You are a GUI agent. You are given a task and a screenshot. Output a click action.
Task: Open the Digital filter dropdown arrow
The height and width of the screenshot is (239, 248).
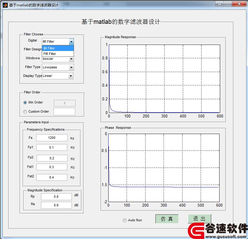pyautogui.click(x=71, y=42)
